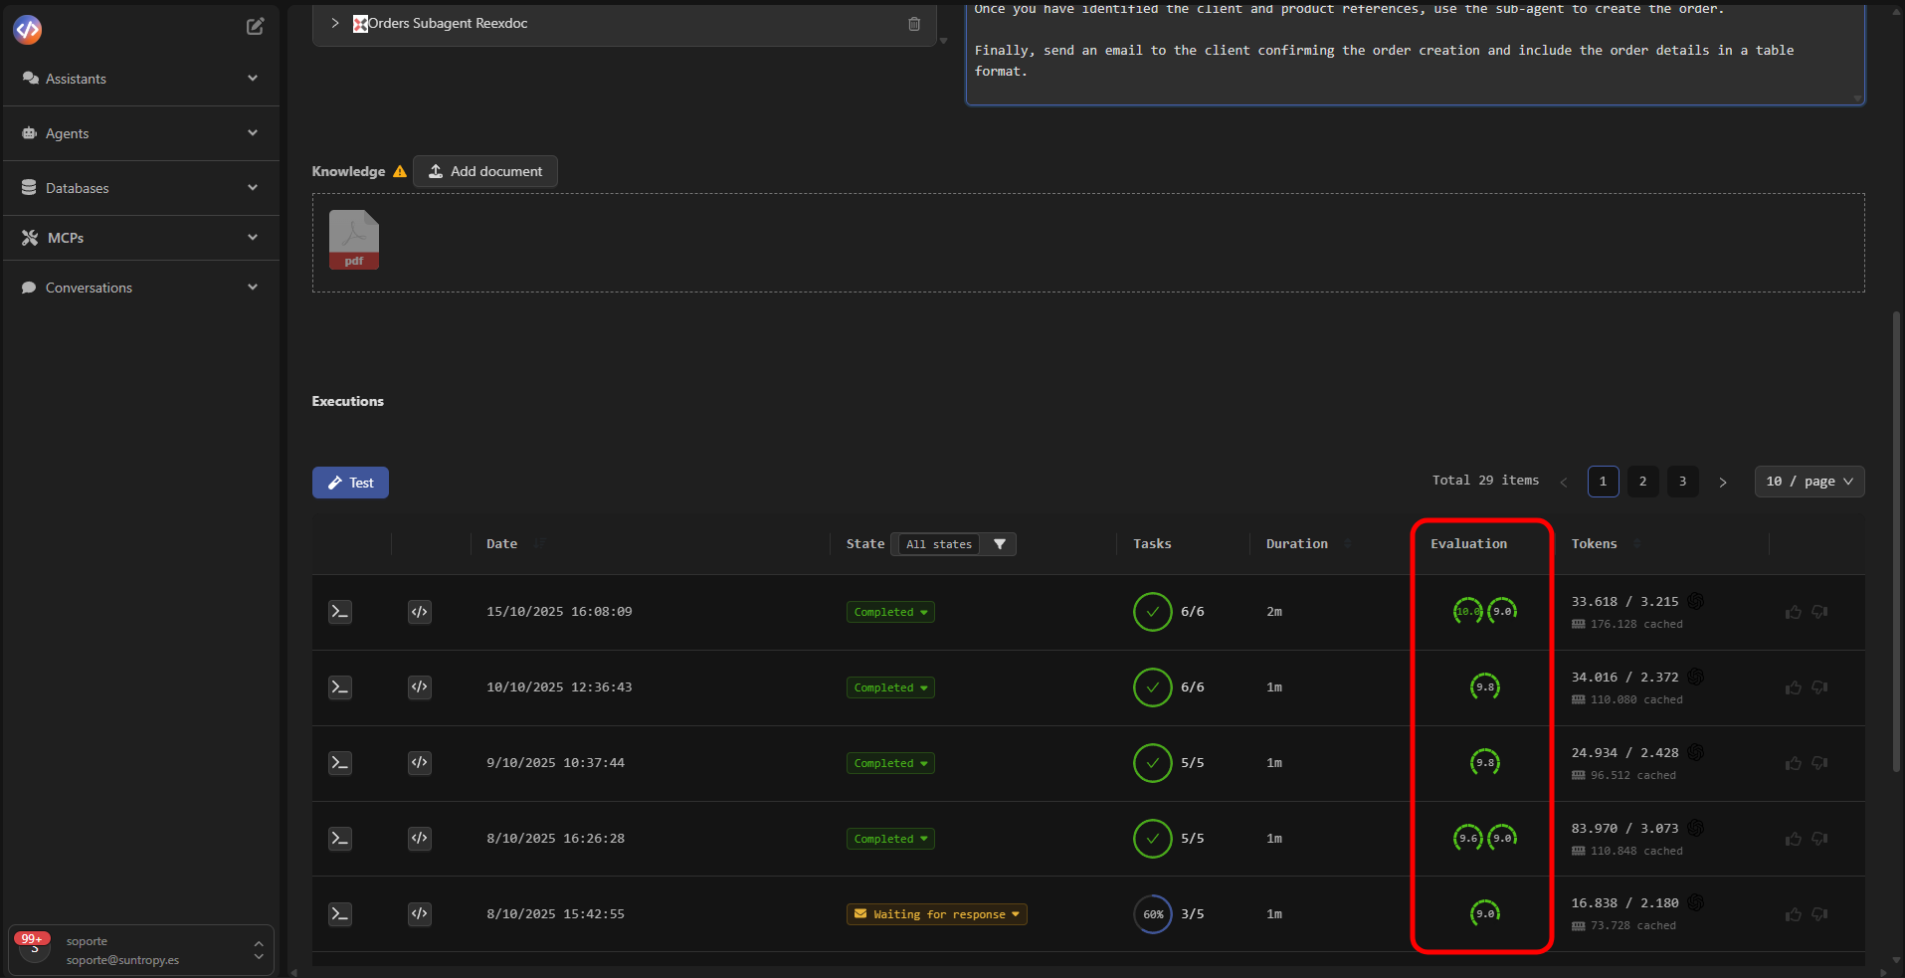Go to the previous executions page arrow

[1564, 483]
